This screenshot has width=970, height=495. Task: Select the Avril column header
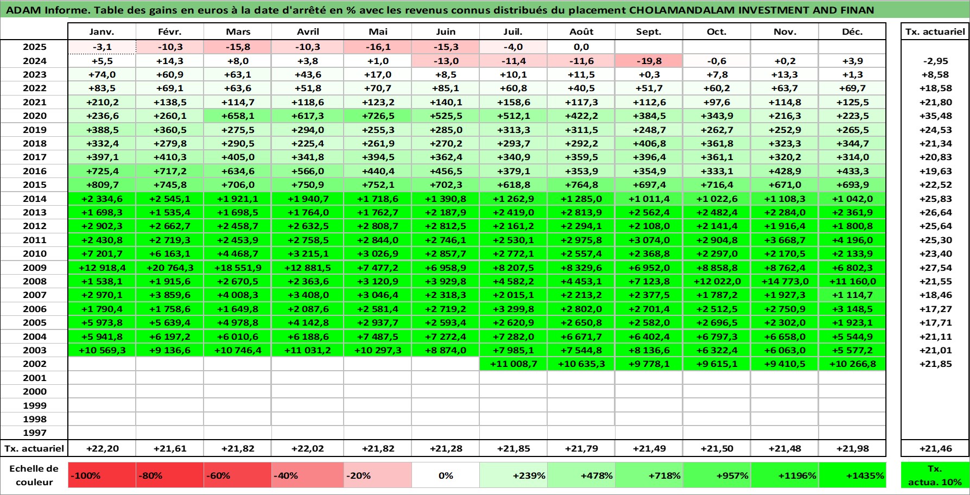[x=308, y=31]
